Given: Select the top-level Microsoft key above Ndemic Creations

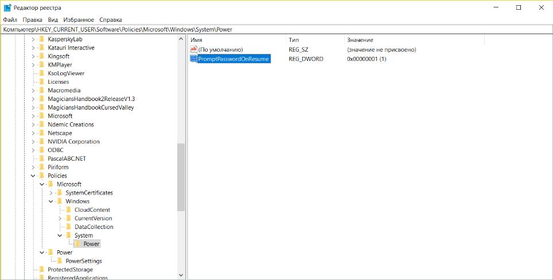Looking at the screenshot, I should (60, 116).
